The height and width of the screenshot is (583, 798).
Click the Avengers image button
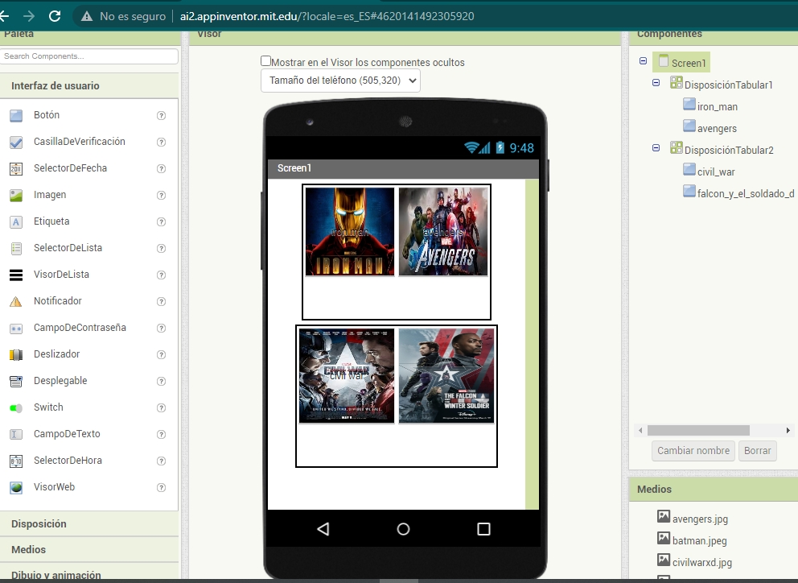[x=443, y=231]
